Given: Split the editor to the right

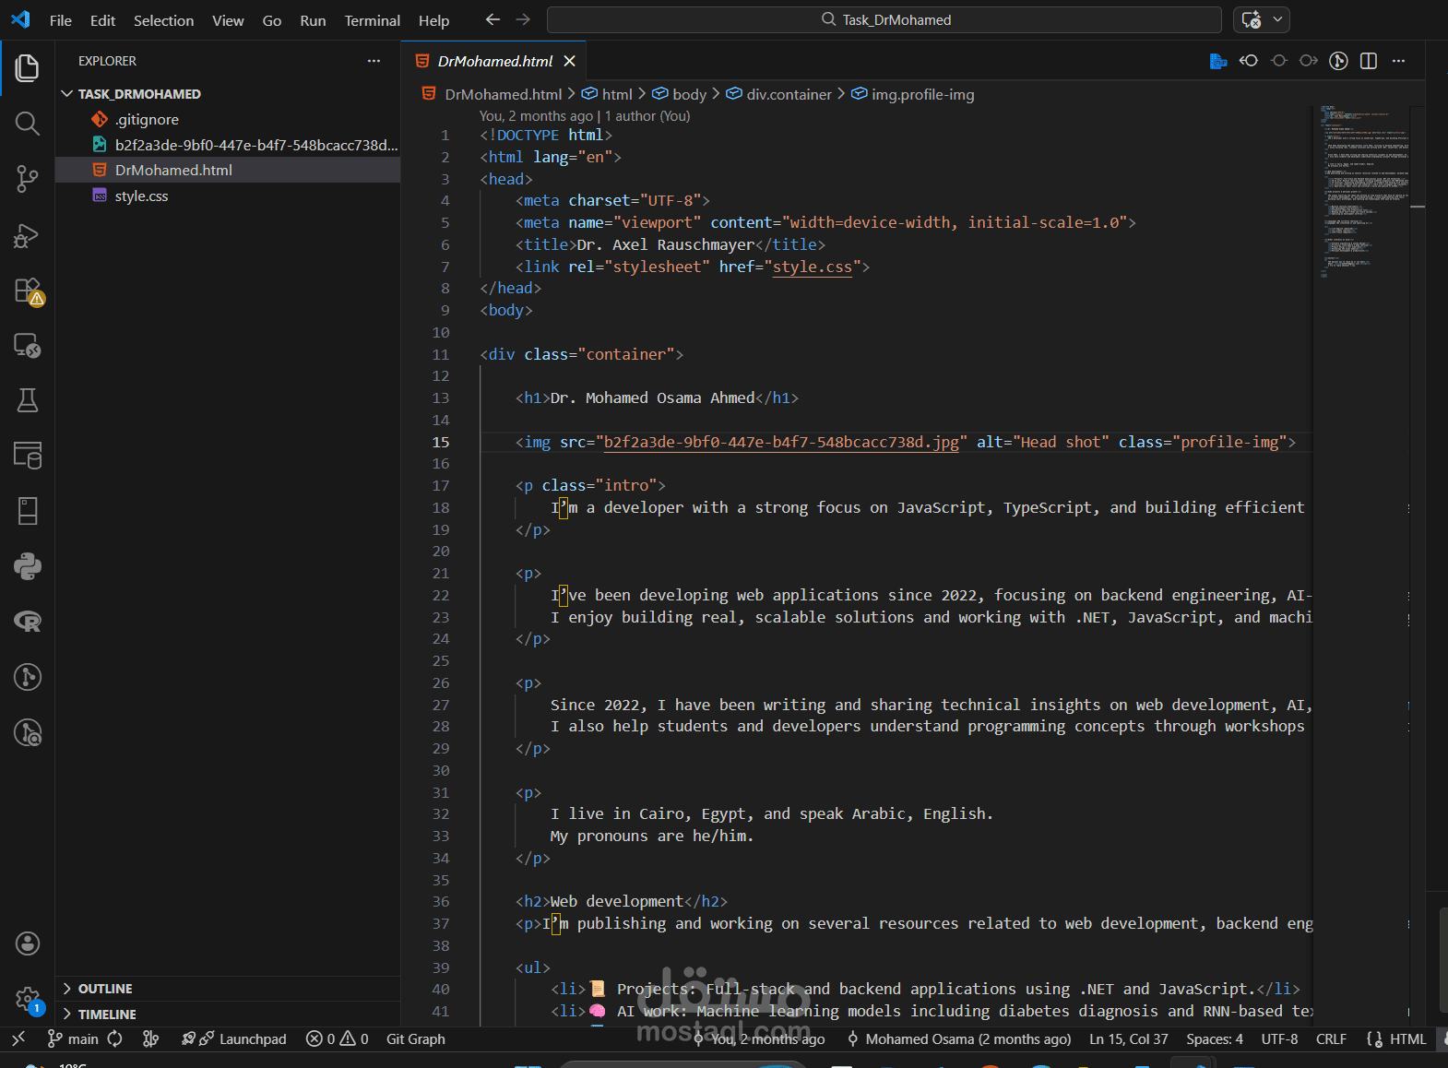Looking at the screenshot, I should pos(1369,61).
